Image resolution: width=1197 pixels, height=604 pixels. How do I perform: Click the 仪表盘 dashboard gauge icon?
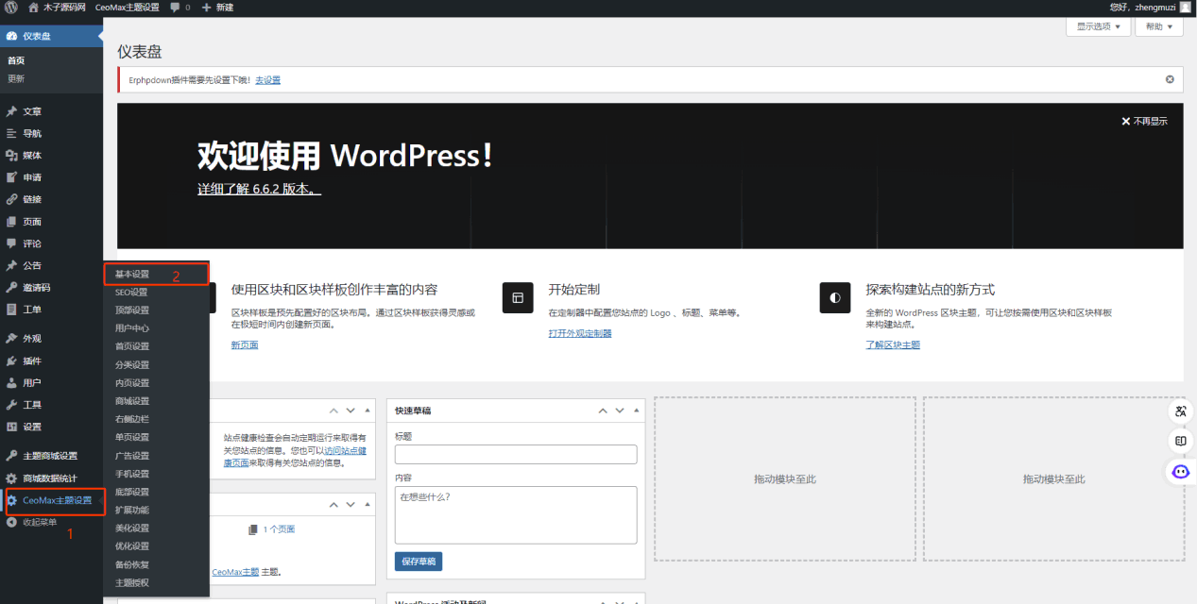point(11,37)
